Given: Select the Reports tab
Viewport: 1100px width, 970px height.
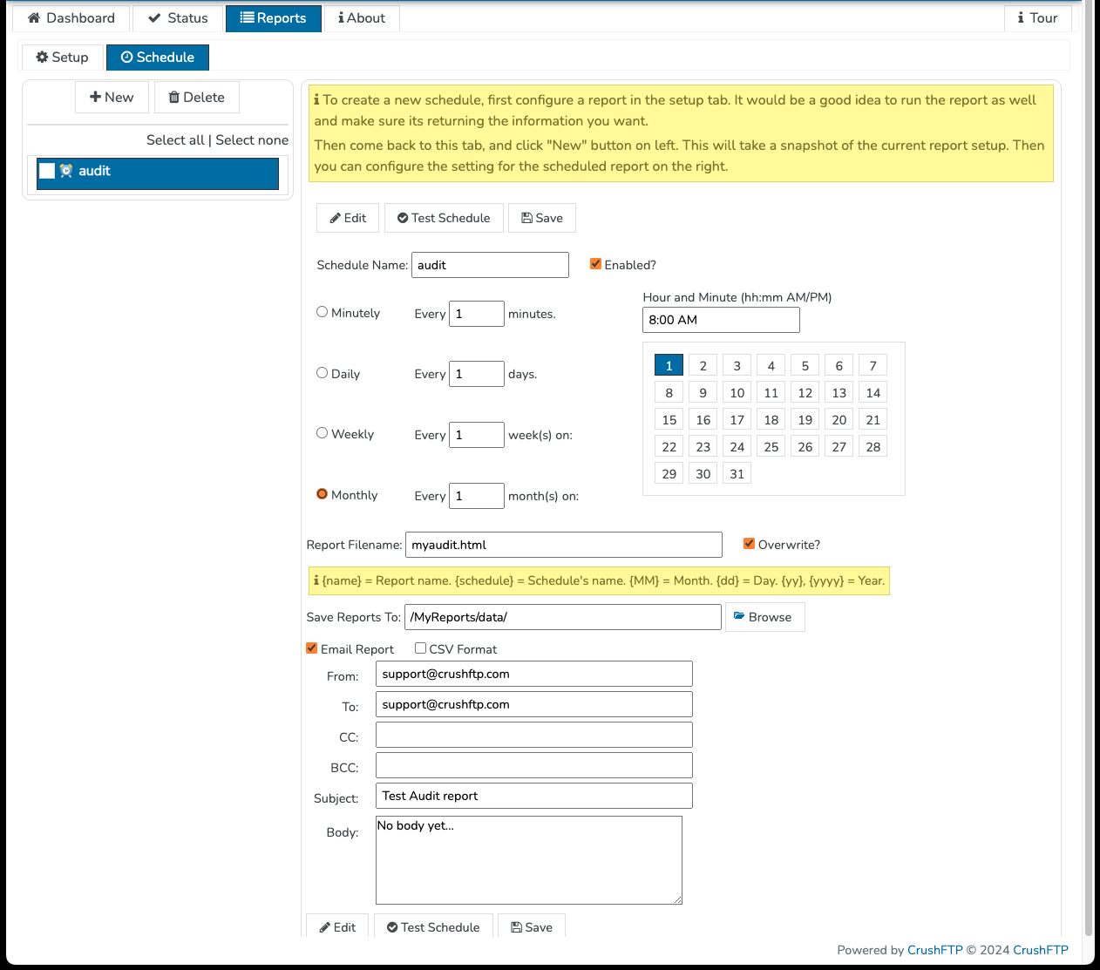Looking at the screenshot, I should 274,18.
